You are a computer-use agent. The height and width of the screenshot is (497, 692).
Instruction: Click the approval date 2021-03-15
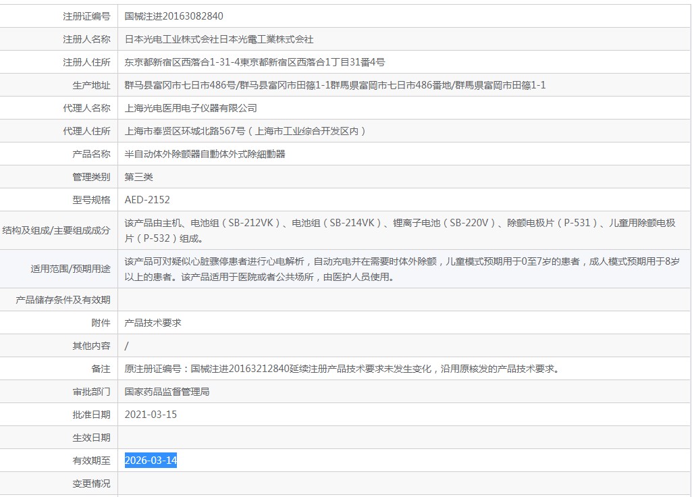click(x=151, y=415)
